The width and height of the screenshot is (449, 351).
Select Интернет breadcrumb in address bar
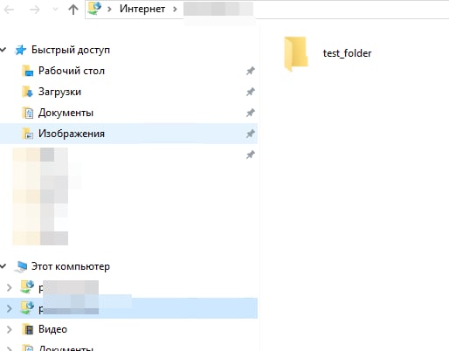tap(142, 9)
